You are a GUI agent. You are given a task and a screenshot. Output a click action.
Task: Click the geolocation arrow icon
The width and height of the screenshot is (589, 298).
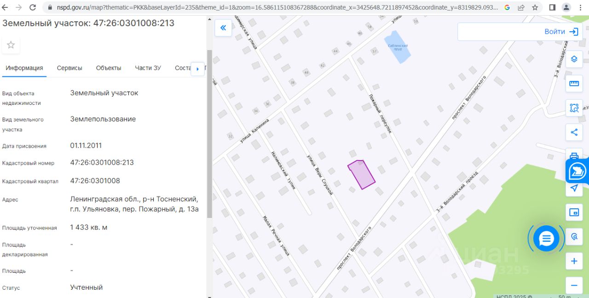574,188
